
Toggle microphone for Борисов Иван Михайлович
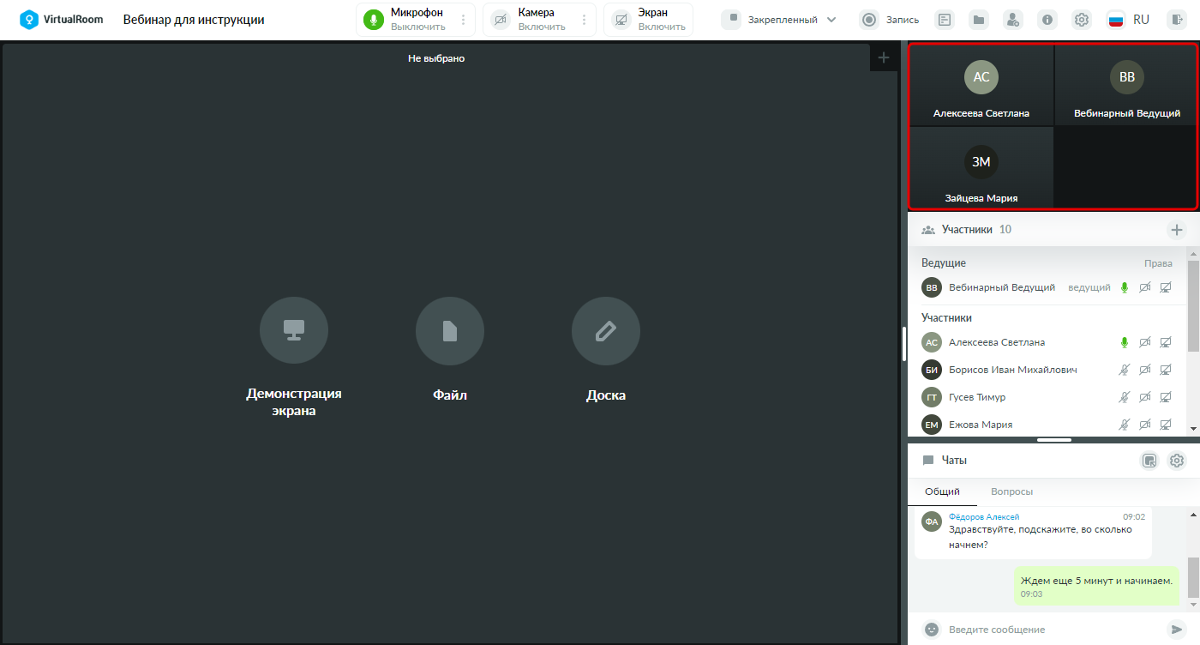[x=1125, y=370]
